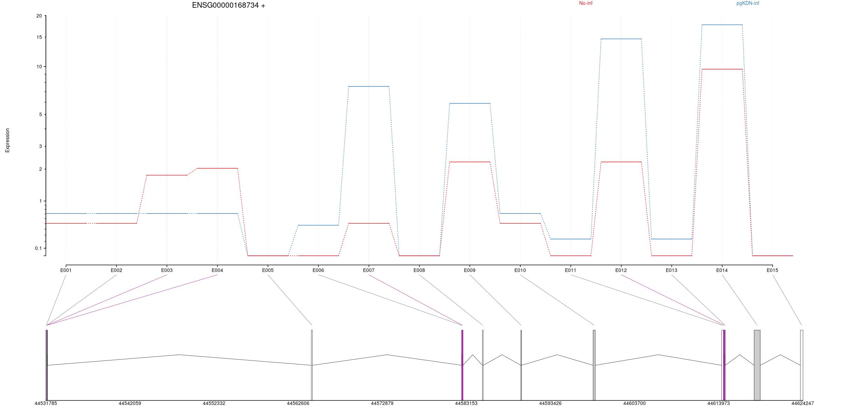The width and height of the screenshot is (841, 420).
Task: Click gray exon box for E010
Action: pyautogui.click(x=594, y=365)
